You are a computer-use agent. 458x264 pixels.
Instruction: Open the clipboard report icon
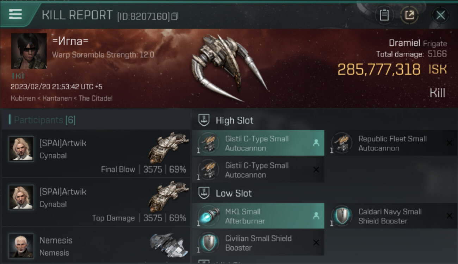(x=384, y=15)
